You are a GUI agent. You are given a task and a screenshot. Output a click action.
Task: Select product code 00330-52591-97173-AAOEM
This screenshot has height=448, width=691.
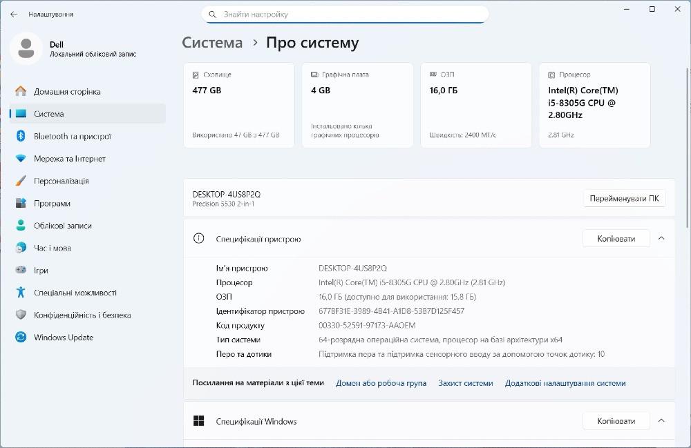pos(367,325)
